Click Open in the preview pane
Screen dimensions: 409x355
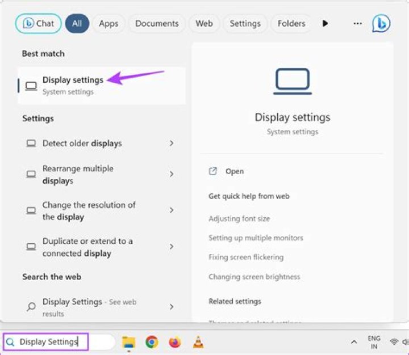[x=234, y=171]
